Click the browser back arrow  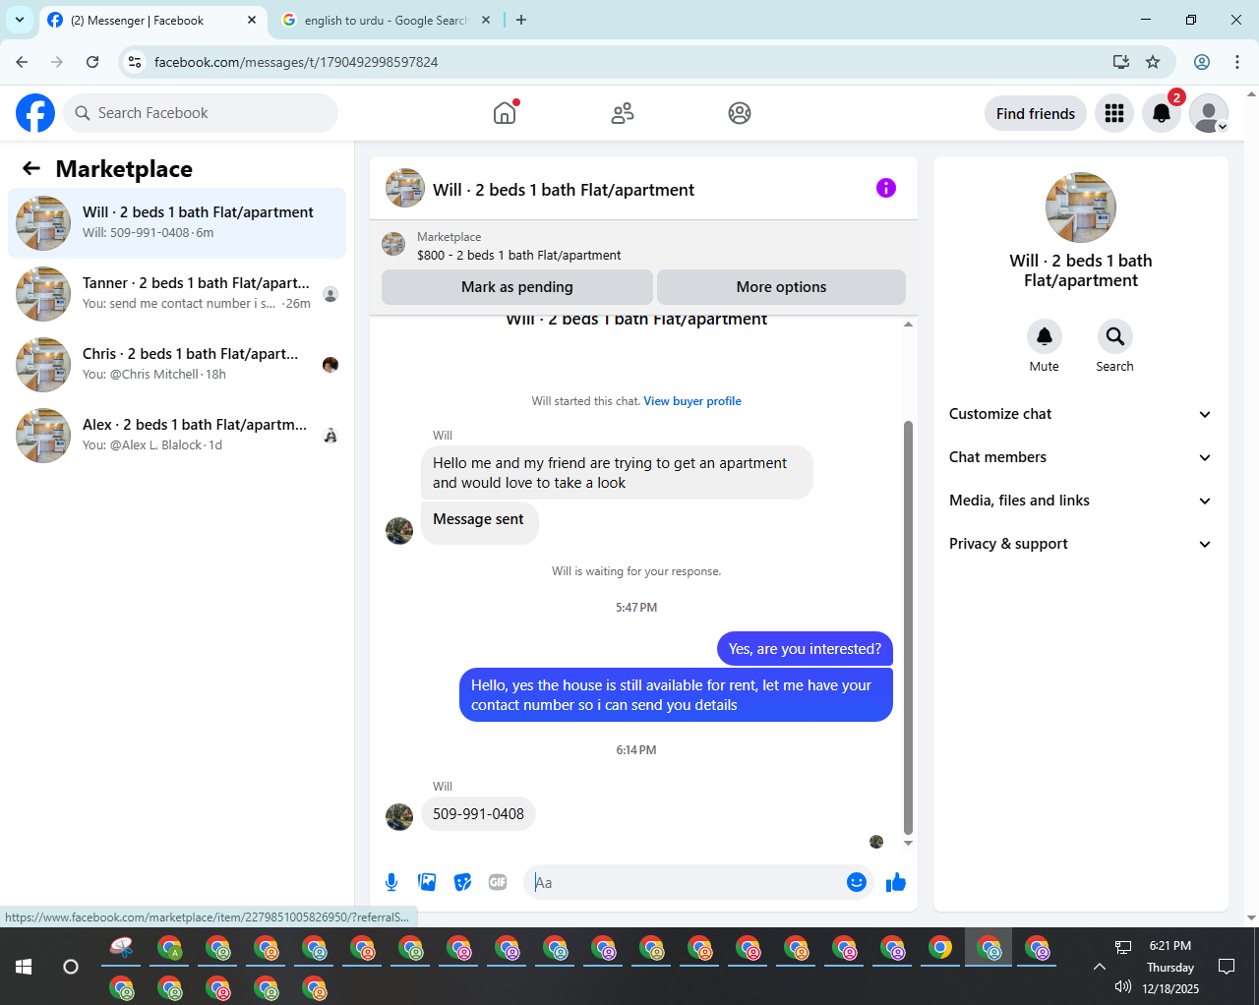pos(22,62)
